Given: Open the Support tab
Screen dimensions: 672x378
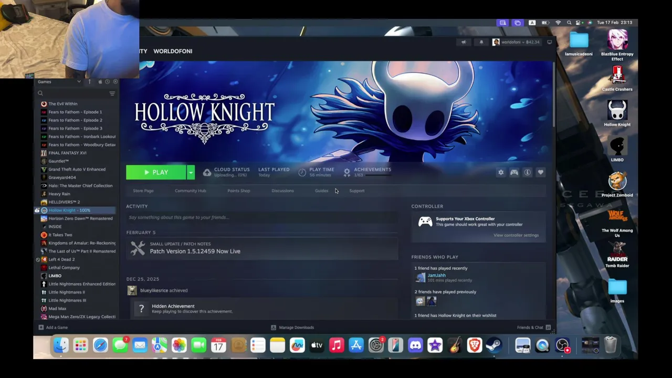Looking at the screenshot, I should [357, 191].
